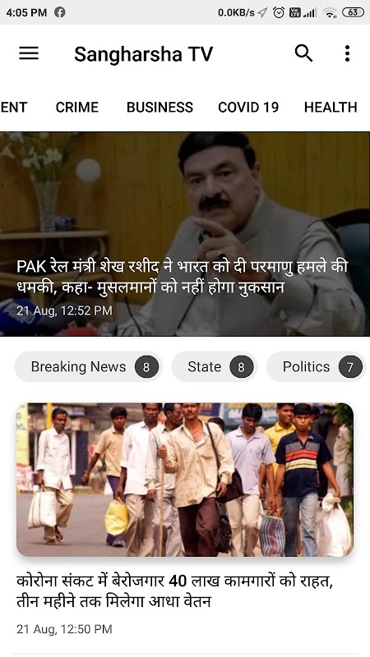Tap the search magnifier icon
370x657 pixels.
coord(303,53)
